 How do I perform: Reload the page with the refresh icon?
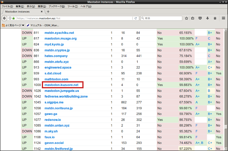[136, 18]
